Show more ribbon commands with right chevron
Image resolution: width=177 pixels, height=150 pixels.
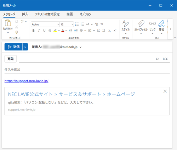(x=171, y=29)
